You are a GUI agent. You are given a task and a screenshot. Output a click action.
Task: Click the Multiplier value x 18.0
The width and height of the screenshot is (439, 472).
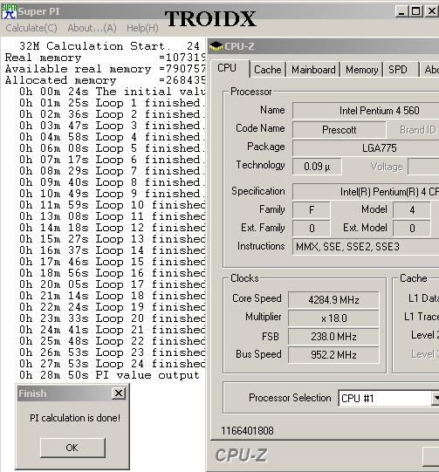coord(333,318)
